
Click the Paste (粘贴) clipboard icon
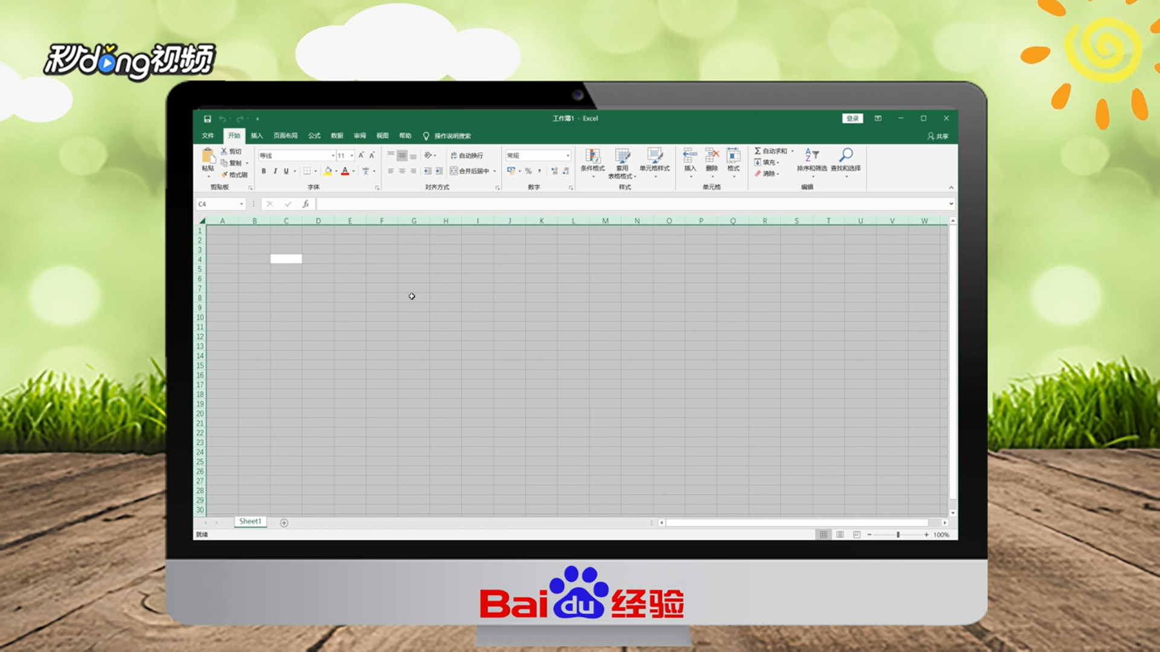pos(208,156)
